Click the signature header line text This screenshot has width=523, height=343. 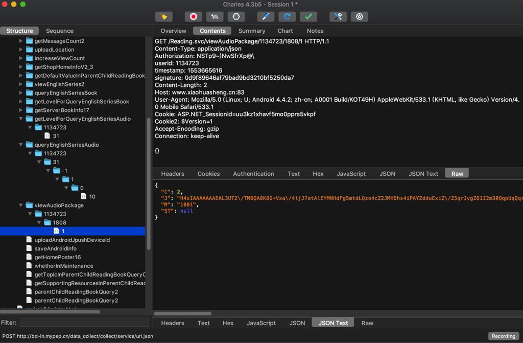(x=225, y=78)
